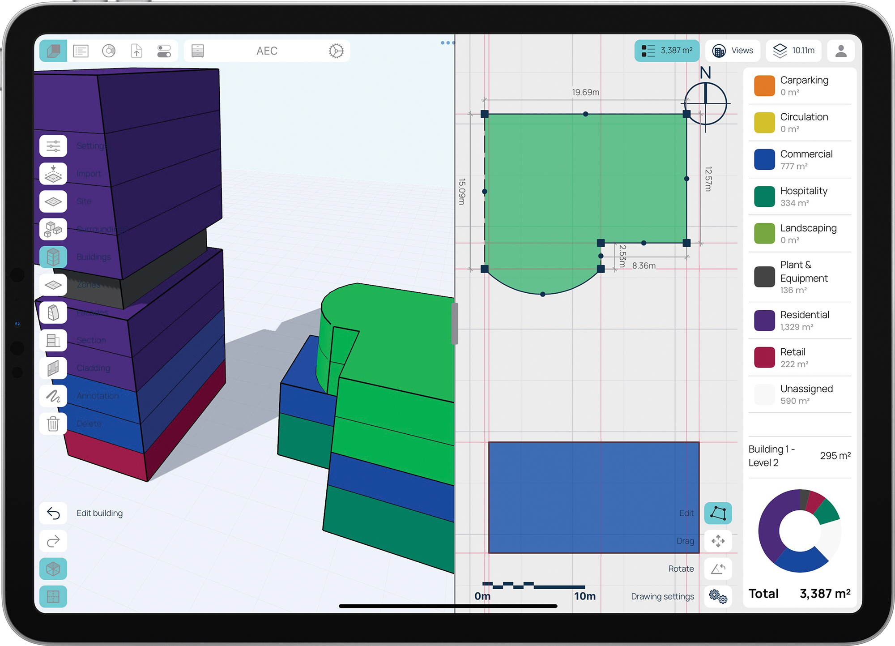Select the Commercial blue swatch

(x=764, y=159)
